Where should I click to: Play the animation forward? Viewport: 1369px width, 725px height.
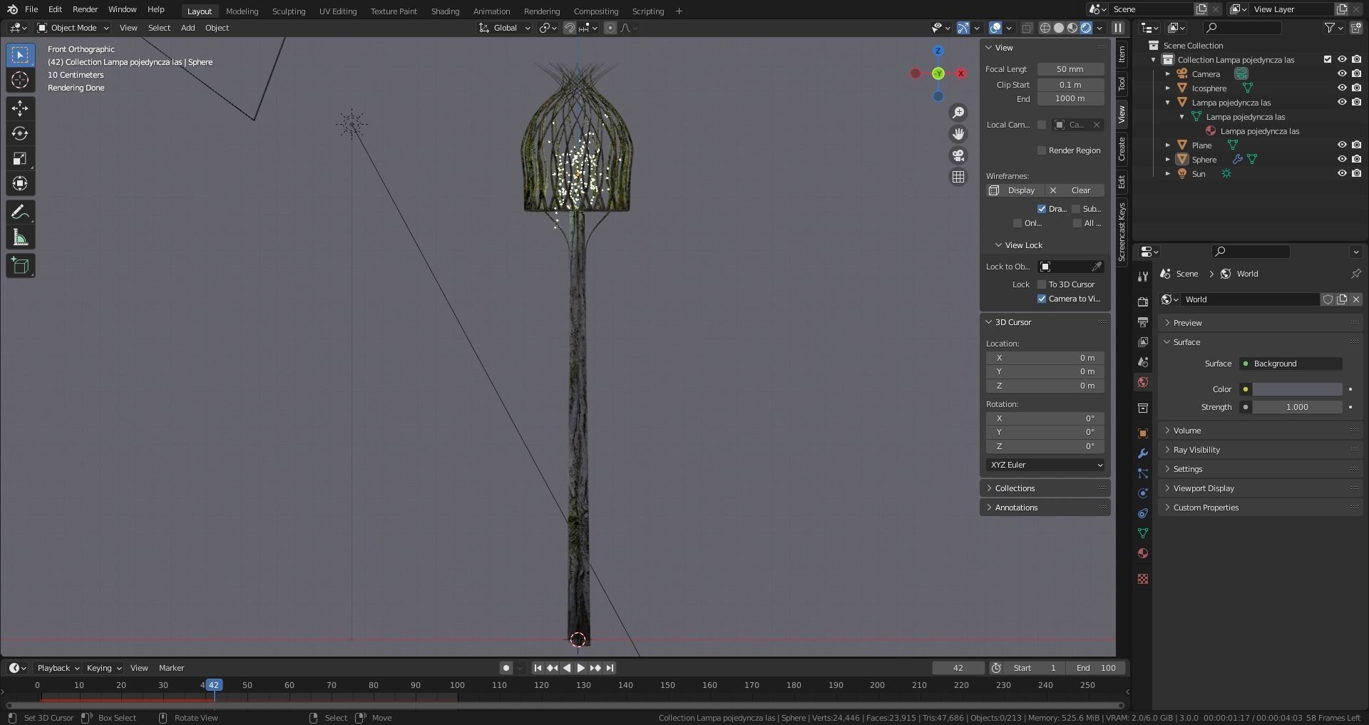pyautogui.click(x=581, y=668)
